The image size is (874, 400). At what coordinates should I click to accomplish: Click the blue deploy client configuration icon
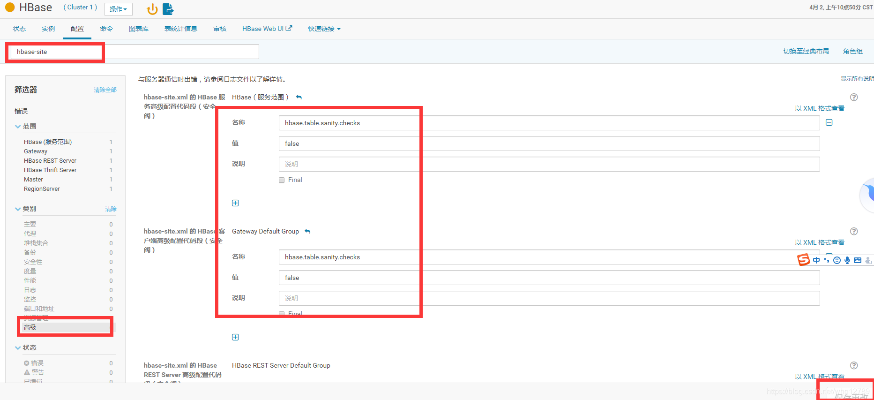coord(168,9)
